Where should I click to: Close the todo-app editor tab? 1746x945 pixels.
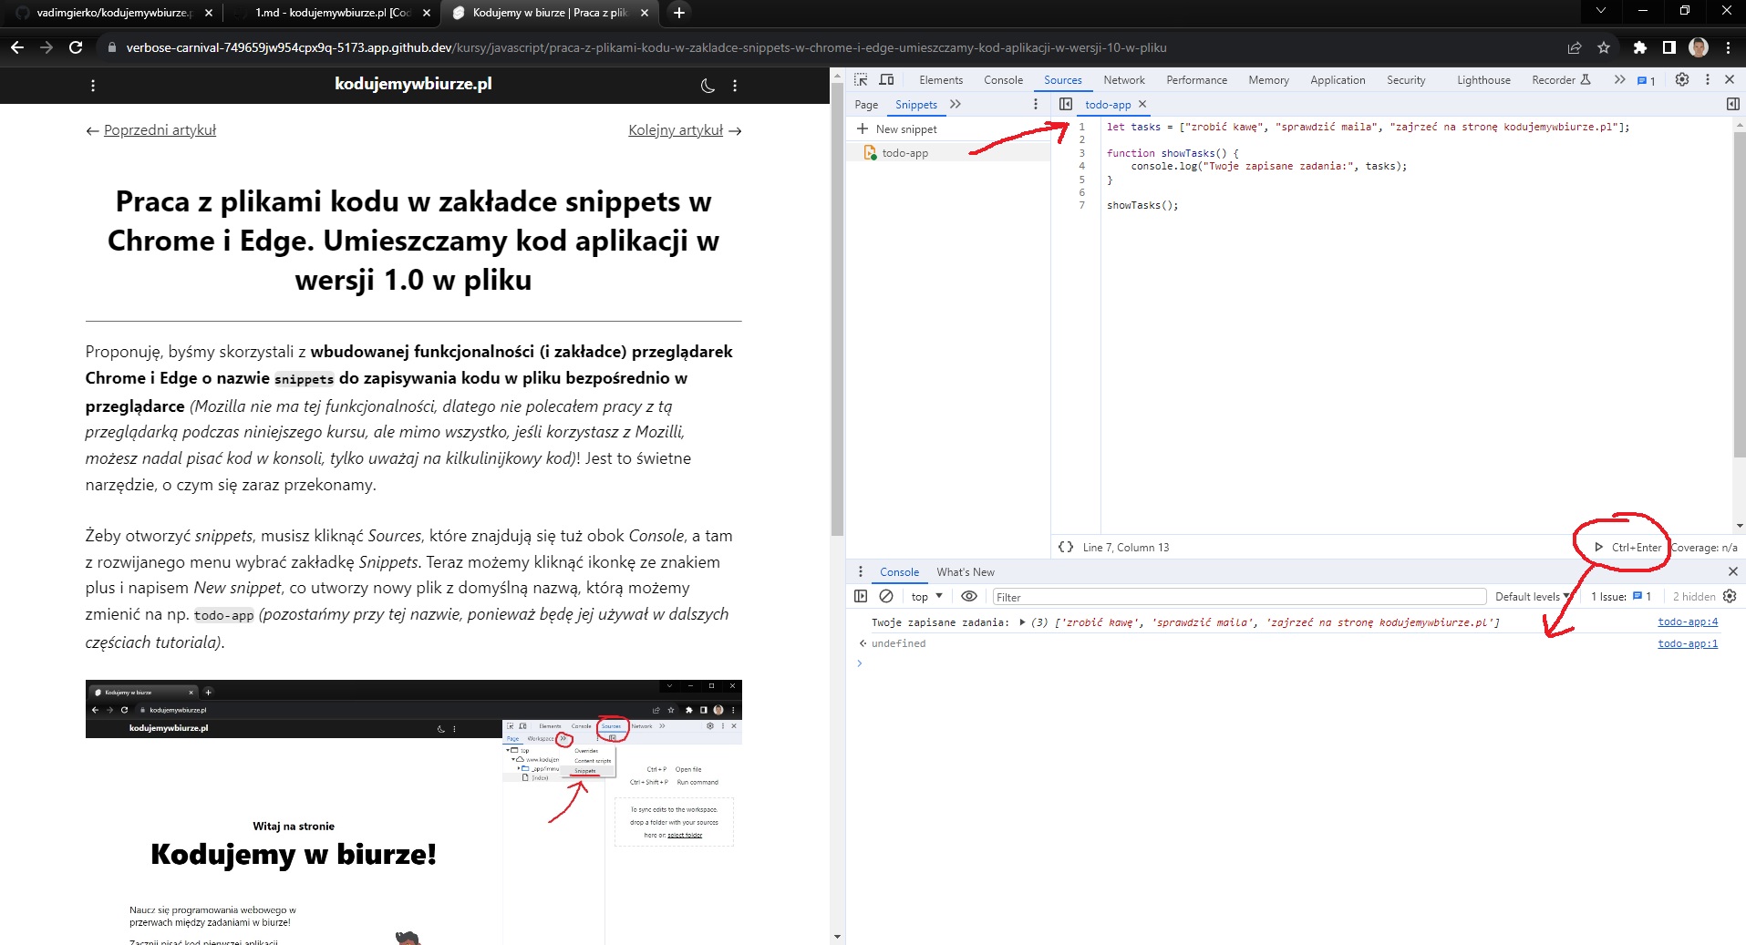tap(1142, 104)
